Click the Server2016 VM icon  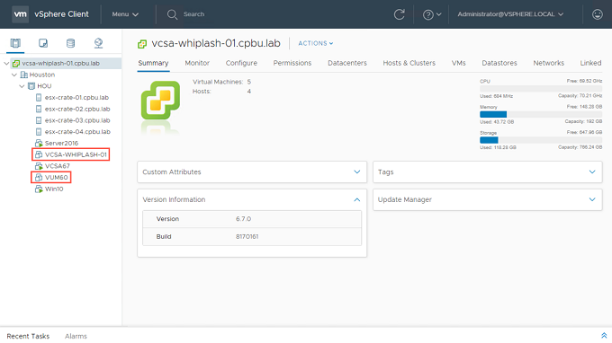39,144
